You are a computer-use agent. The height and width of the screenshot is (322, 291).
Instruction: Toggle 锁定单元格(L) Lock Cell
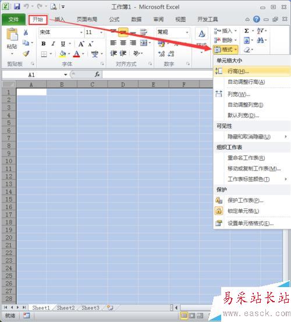pyautogui.click(x=252, y=211)
